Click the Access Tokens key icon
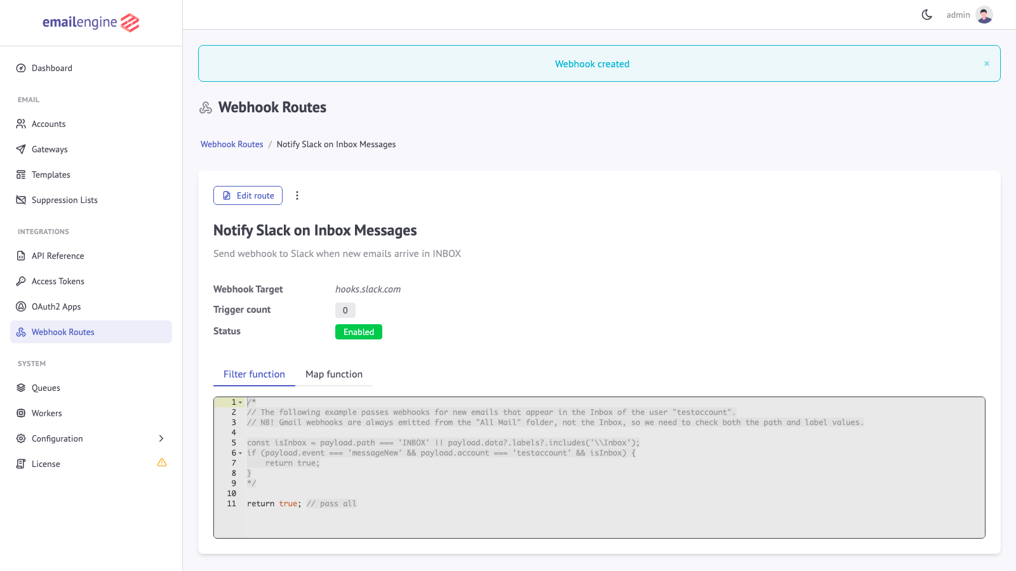This screenshot has height=571, width=1016. (x=21, y=281)
